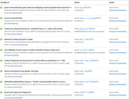Open item number 401819388301 link
This screenshot has height=99, width=129.
[x=15, y=13]
